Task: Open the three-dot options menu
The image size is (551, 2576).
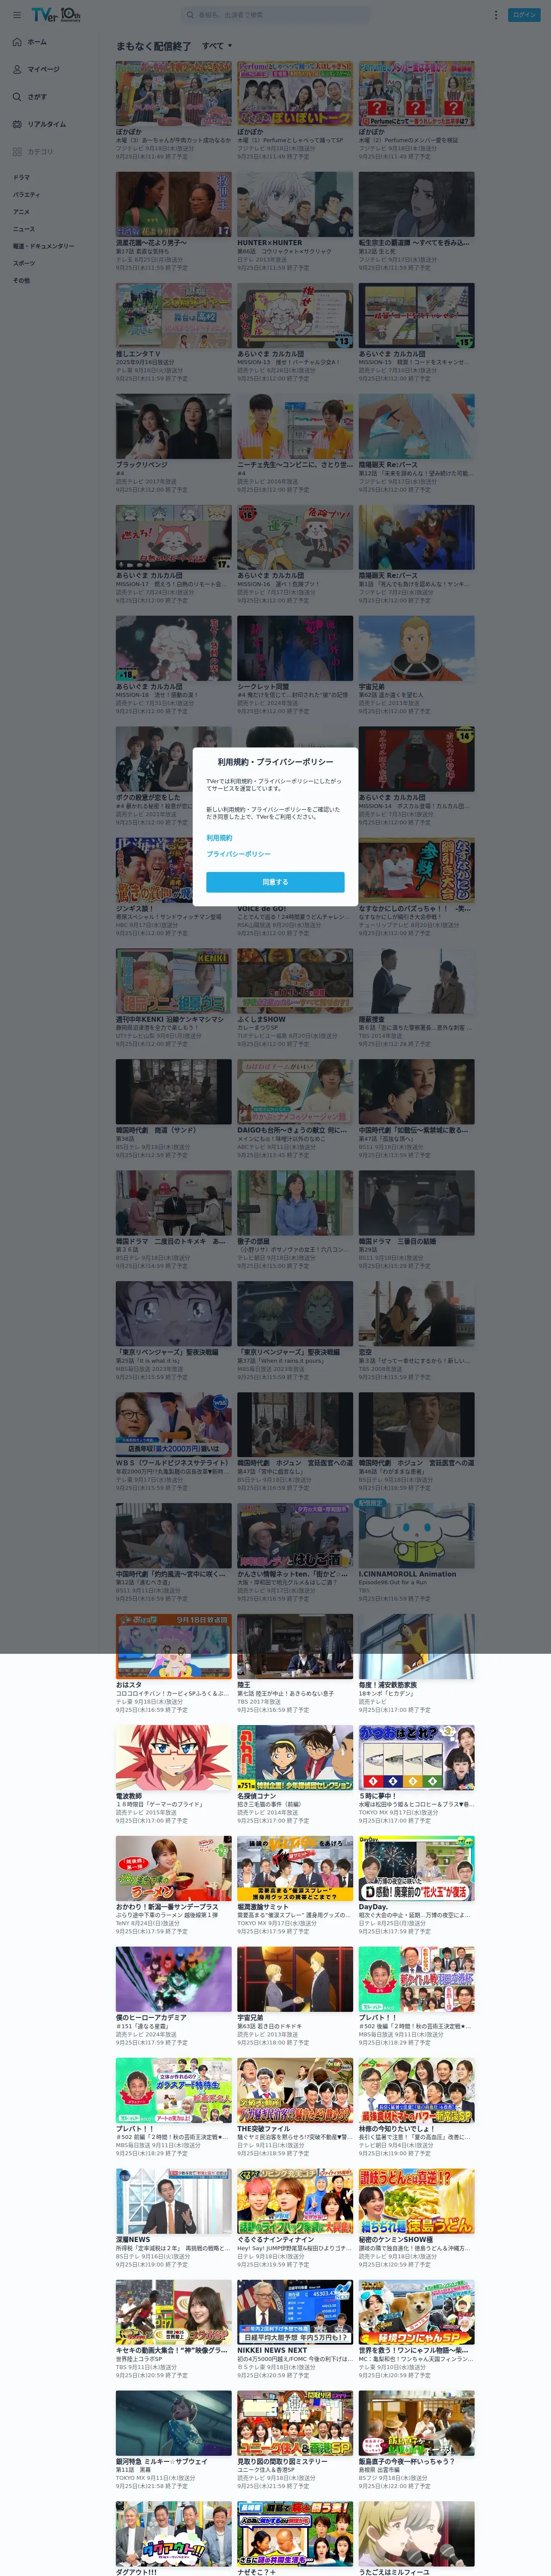Action: point(495,15)
